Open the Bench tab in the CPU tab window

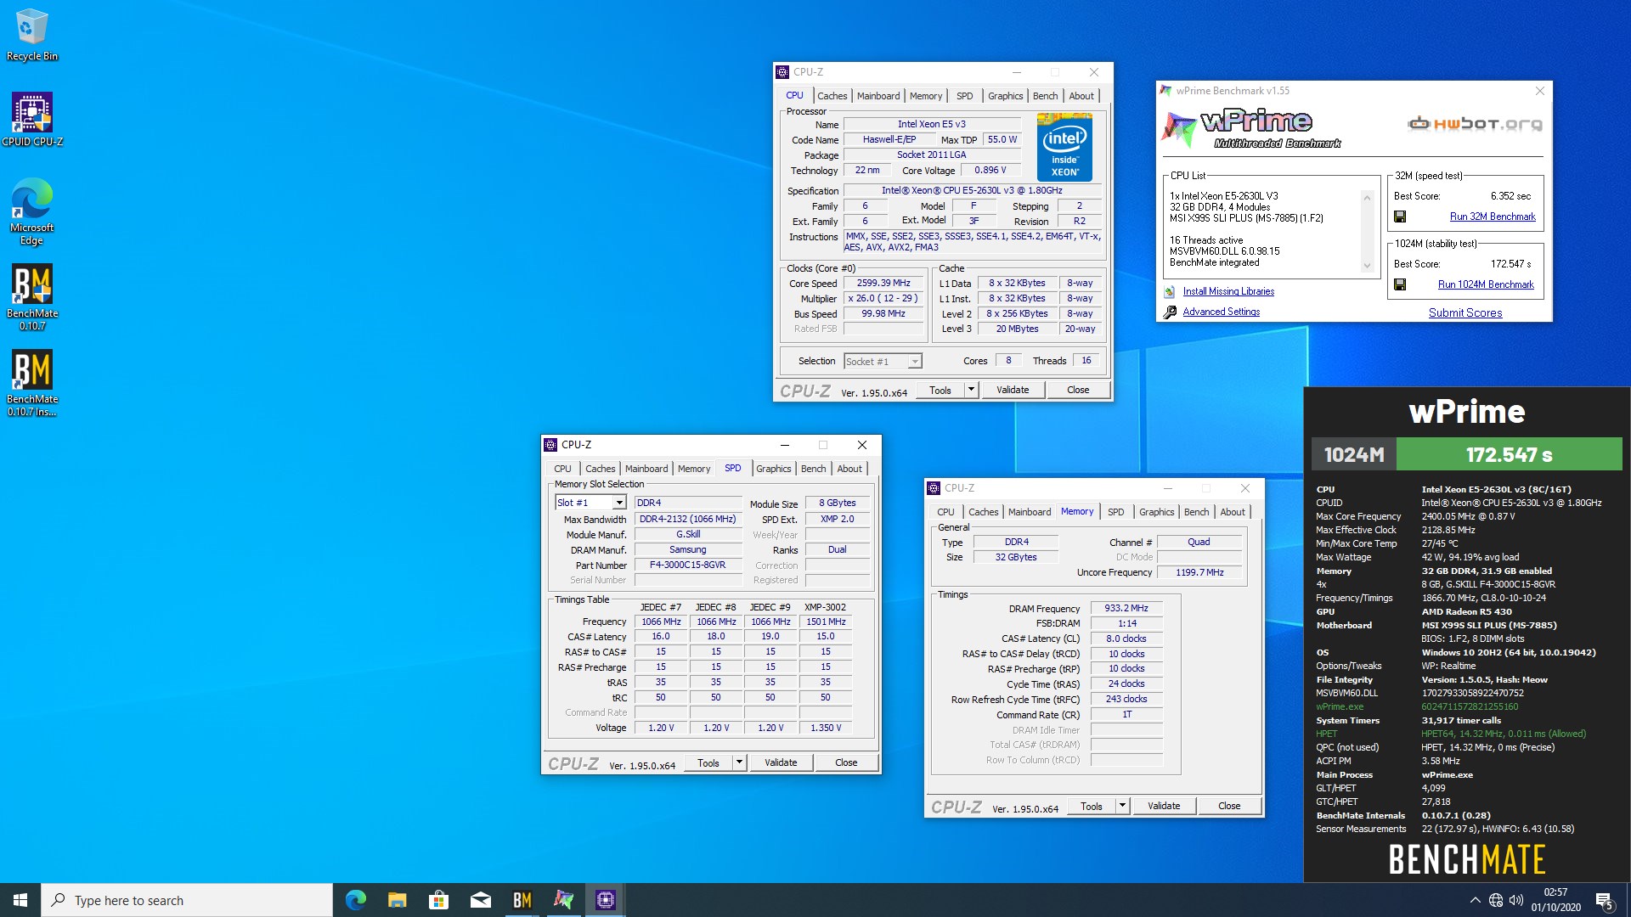(x=1045, y=96)
